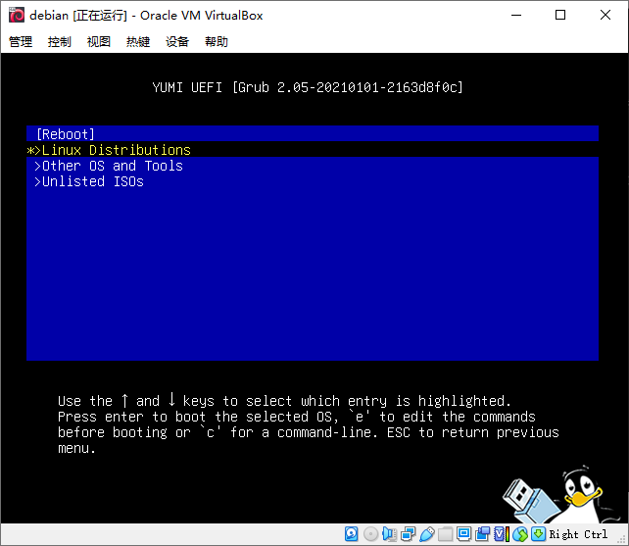Open the 设备 menu

click(177, 41)
